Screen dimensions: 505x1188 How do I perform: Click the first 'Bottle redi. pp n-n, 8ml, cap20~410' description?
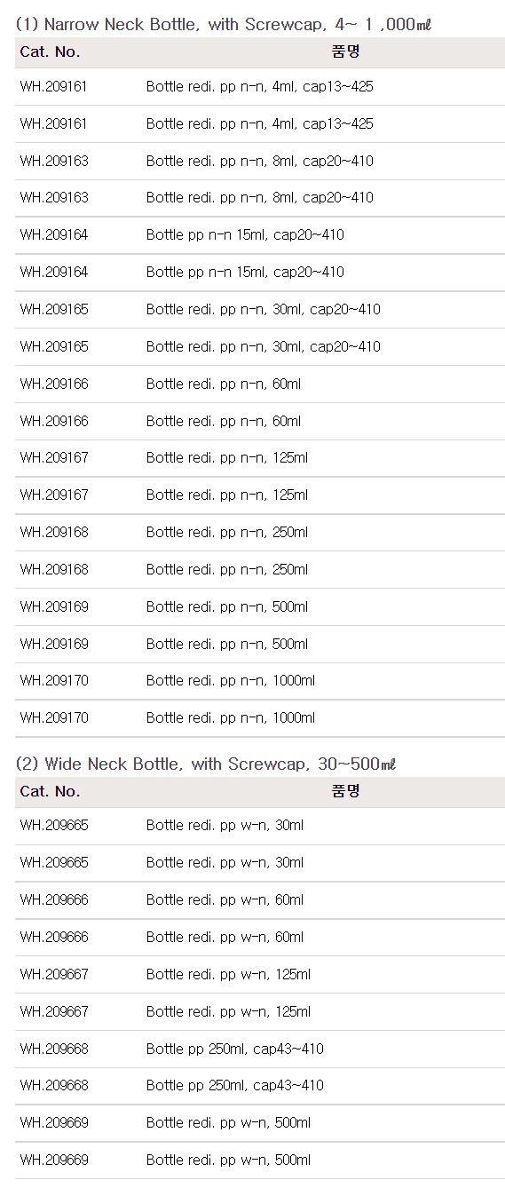click(x=260, y=162)
